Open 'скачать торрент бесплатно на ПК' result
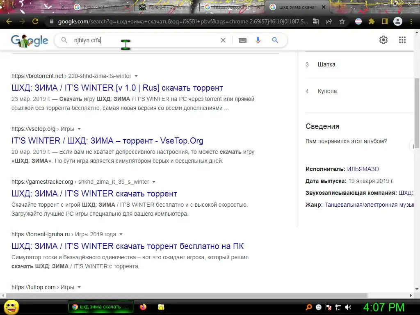Screen dimensions: 420x315 tap(128, 246)
